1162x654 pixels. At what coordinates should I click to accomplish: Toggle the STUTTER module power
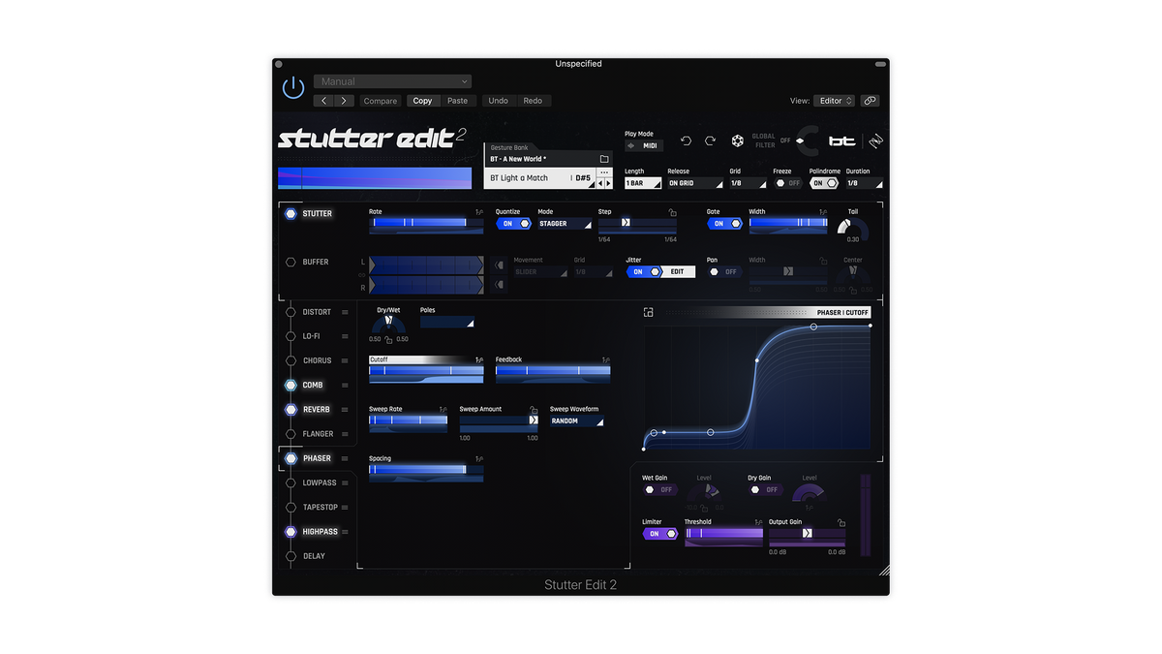click(x=290, y=214)
